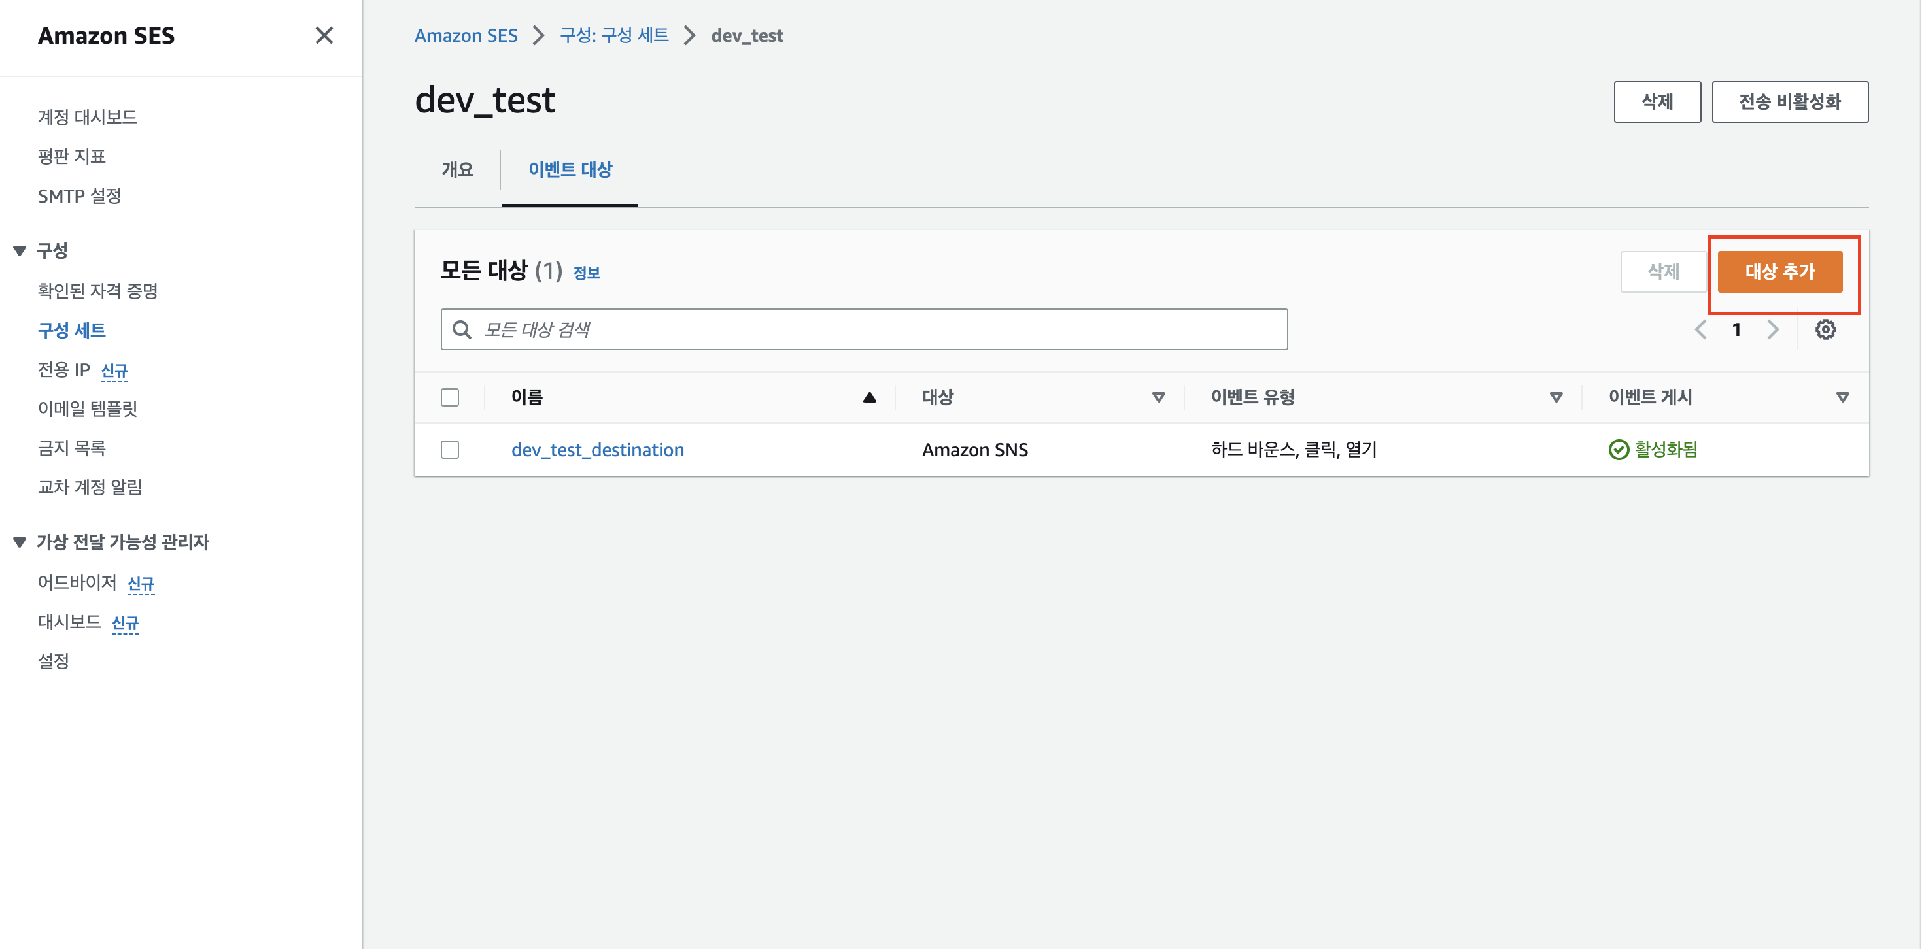Switch to the 개요 tab

pos(457,169)
